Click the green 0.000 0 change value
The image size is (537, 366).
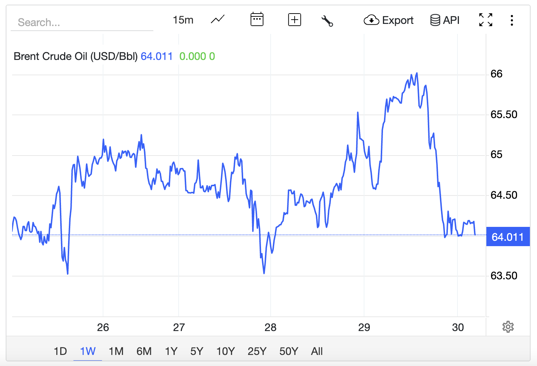coord(197,56)
